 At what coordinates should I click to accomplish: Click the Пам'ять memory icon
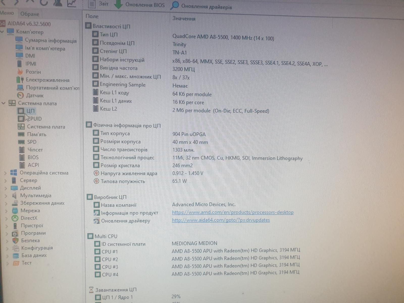click(x=21, y=134)
